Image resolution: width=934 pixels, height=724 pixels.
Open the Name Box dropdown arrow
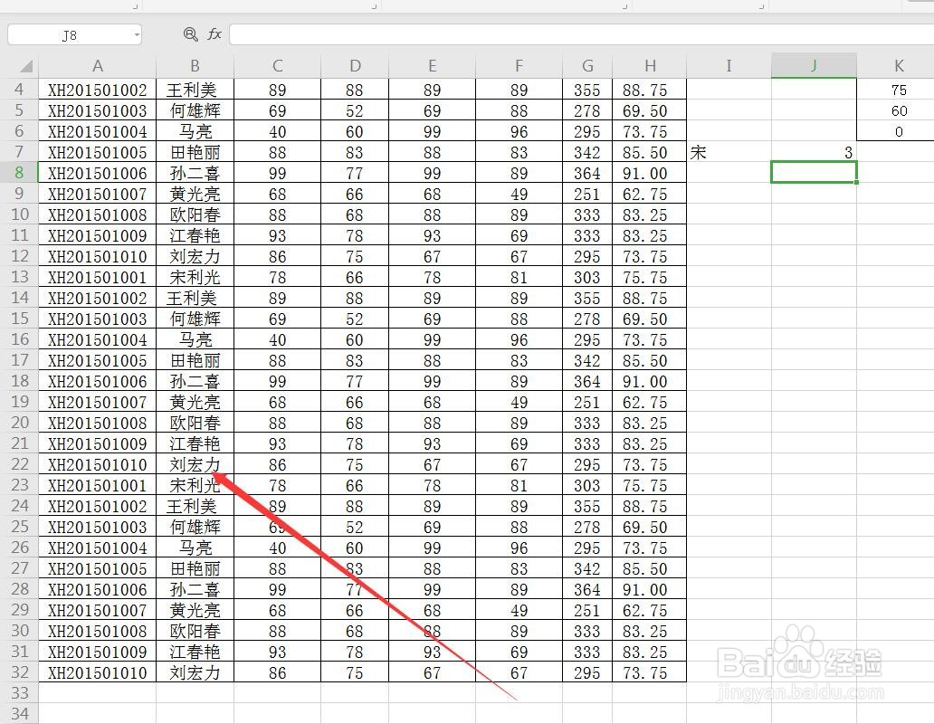[x=137, y=35]
